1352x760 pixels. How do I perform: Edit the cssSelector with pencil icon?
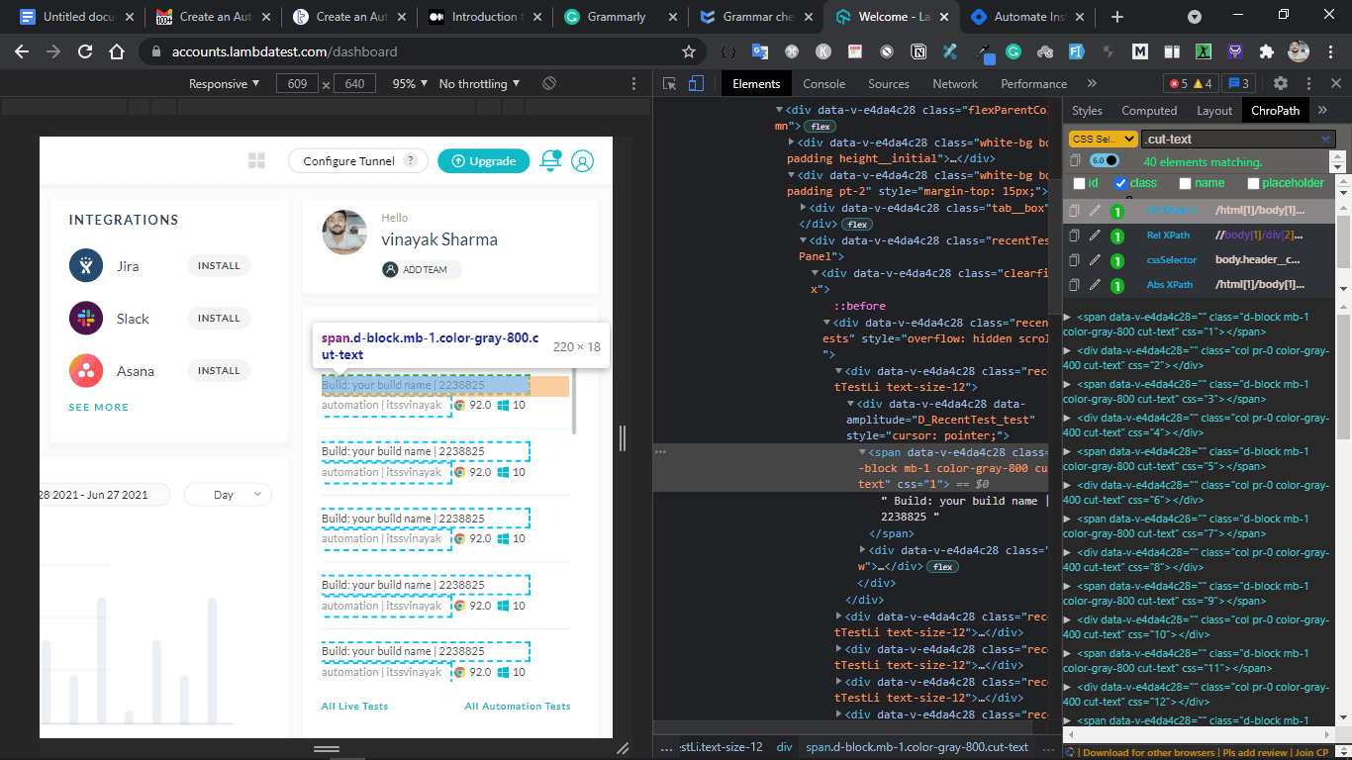click(1095, 260)
